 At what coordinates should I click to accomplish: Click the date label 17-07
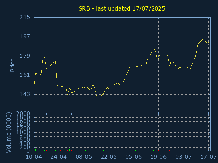click(208, 157)
